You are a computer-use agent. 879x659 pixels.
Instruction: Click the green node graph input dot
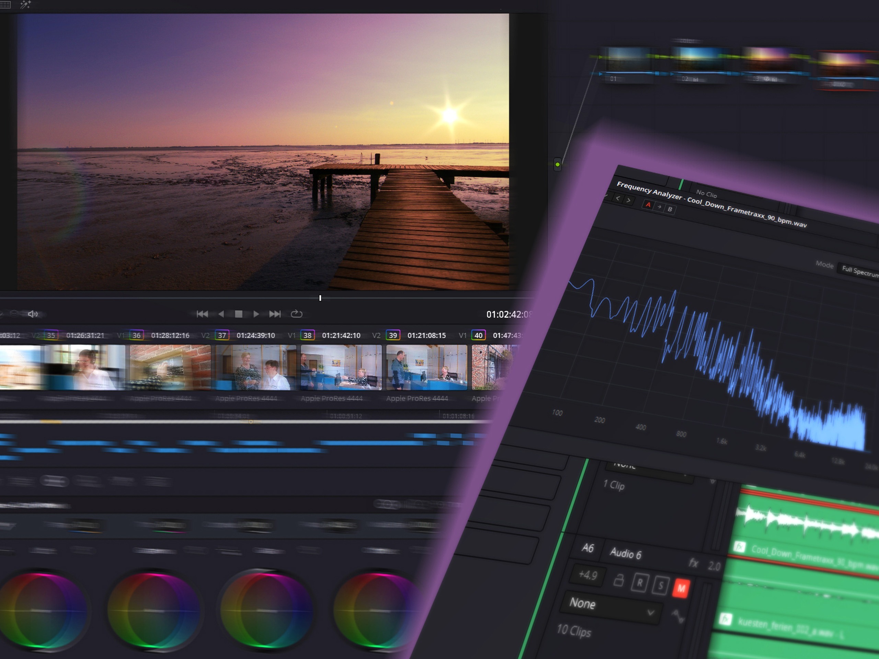[558, 164]
